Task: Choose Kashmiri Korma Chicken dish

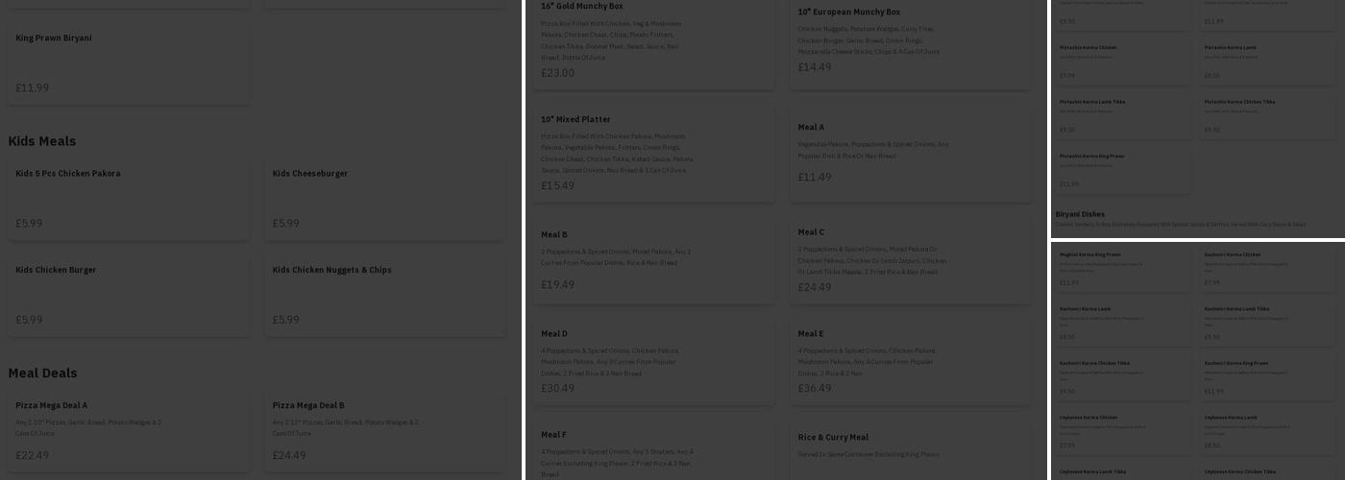Action: pos(1267,270)
